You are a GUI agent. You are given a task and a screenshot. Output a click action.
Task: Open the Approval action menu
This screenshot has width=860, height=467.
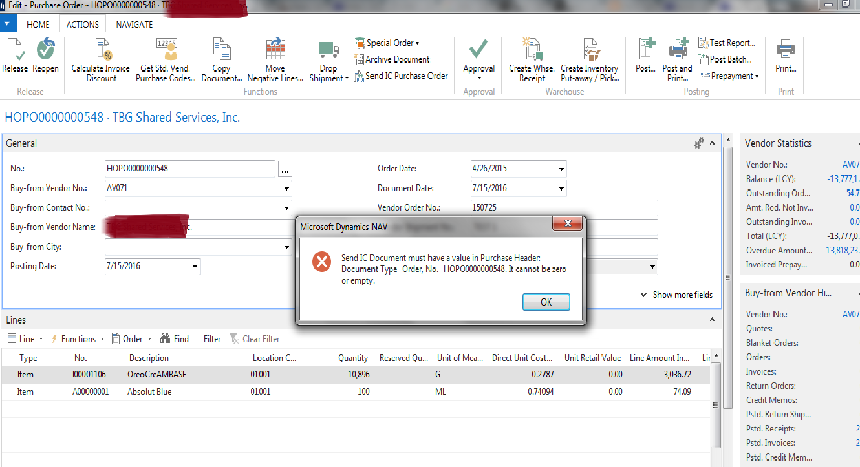479,60
